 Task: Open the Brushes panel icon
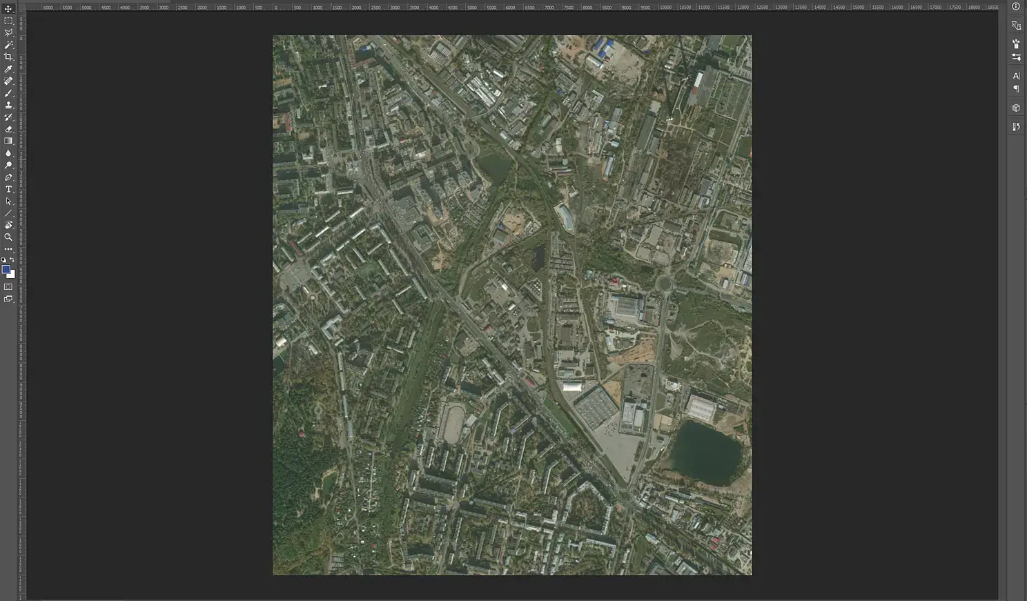[1016, 44]
